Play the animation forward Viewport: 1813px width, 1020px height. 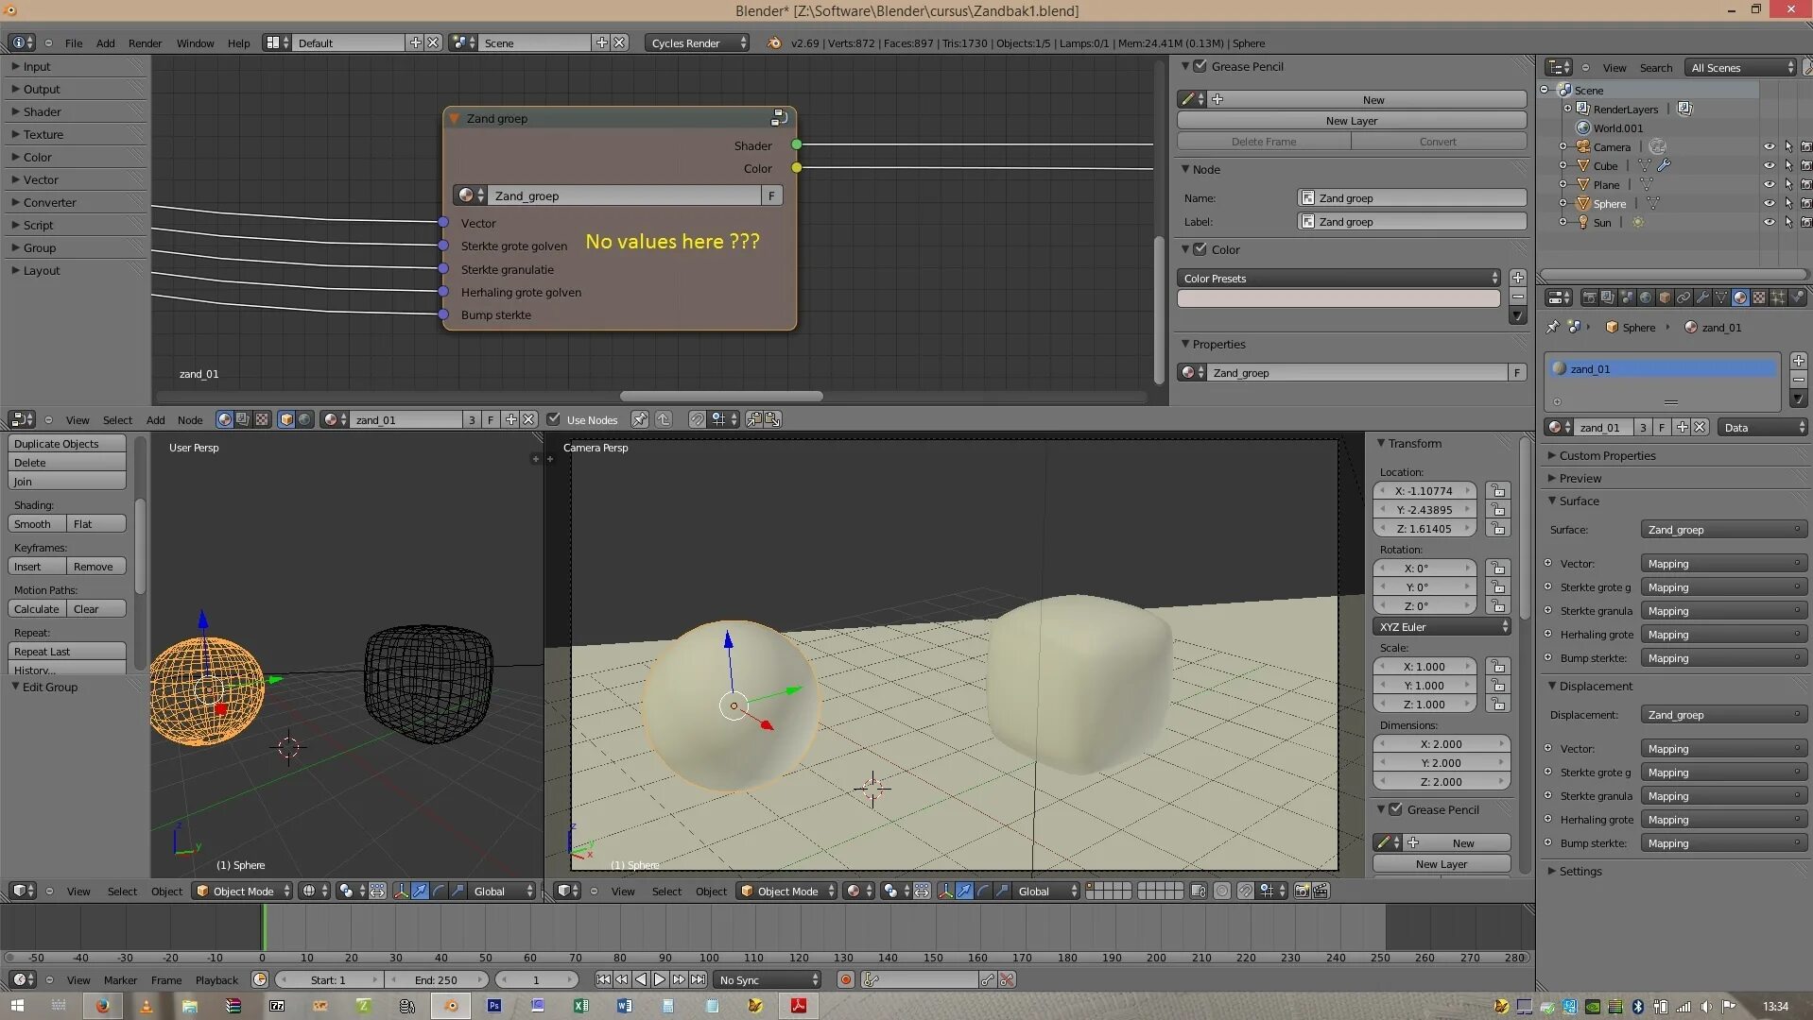660,979
